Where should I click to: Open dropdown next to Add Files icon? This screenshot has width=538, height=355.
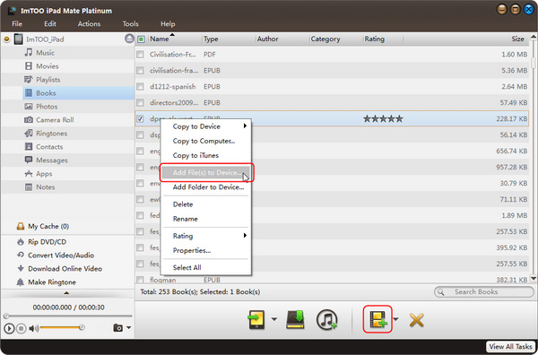coord(396,319)
